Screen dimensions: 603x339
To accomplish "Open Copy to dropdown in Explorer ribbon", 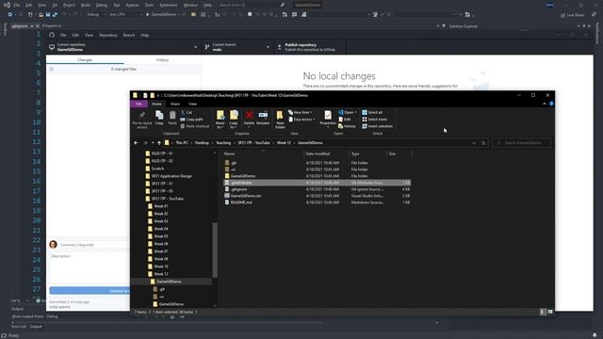I will point(234,120).
